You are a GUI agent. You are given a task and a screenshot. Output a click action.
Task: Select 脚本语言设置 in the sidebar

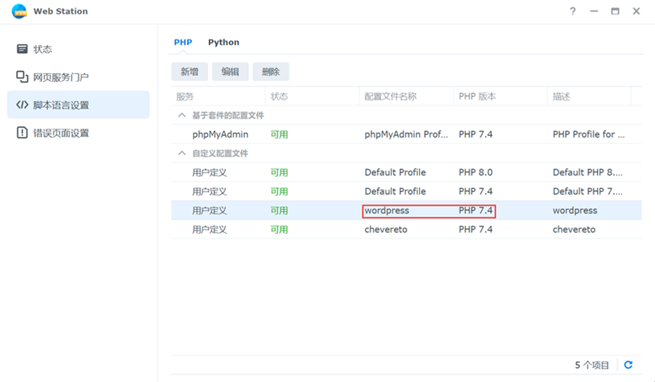[78, 105]
